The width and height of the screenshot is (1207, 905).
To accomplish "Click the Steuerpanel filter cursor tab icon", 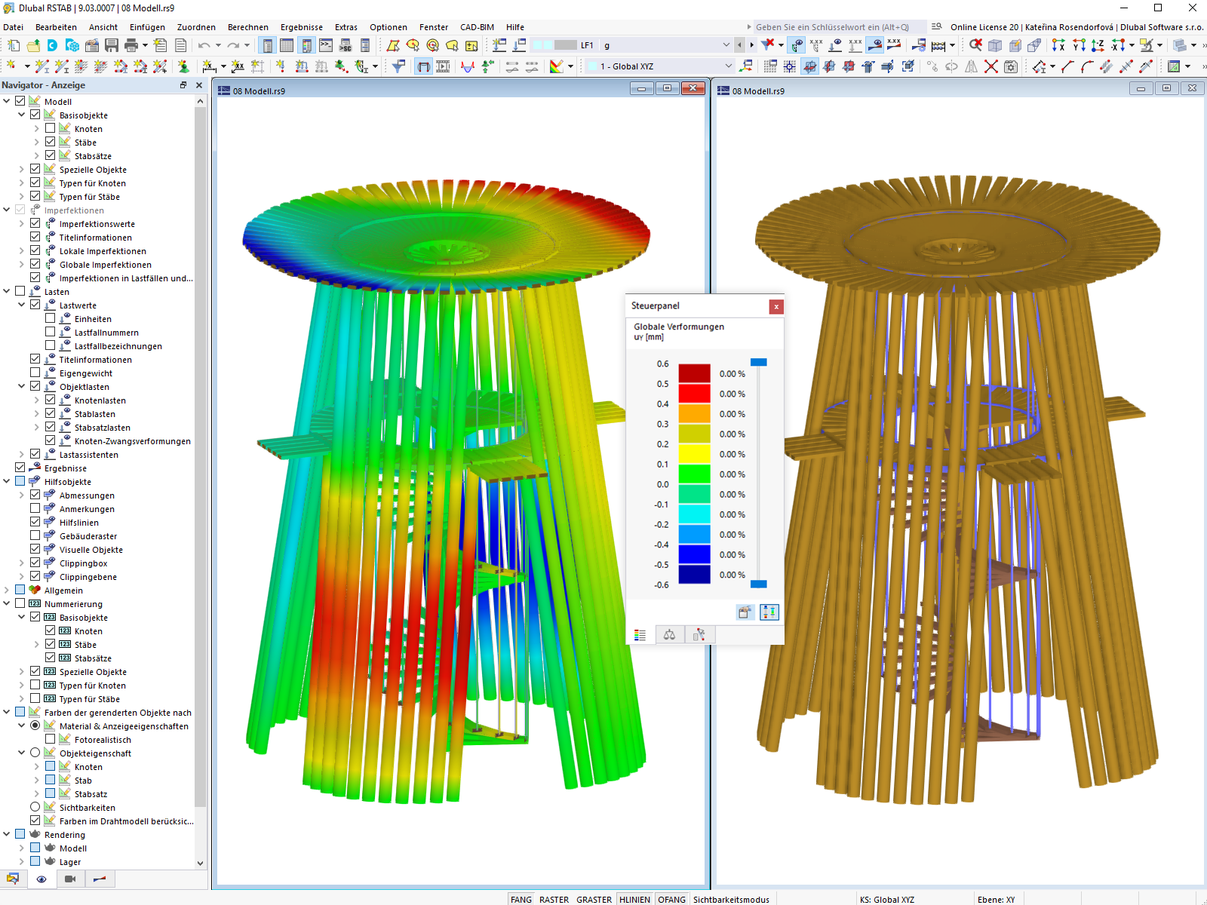I will pyautogui.click(x=699, y=635).
